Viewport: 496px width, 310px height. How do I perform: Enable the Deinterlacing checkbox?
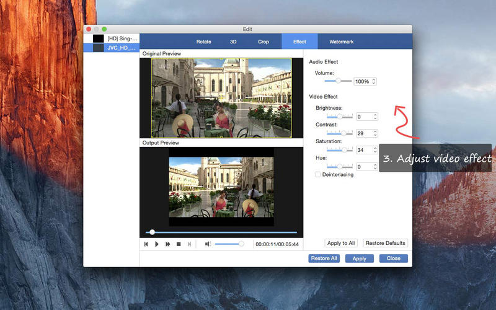click(318, 174)
